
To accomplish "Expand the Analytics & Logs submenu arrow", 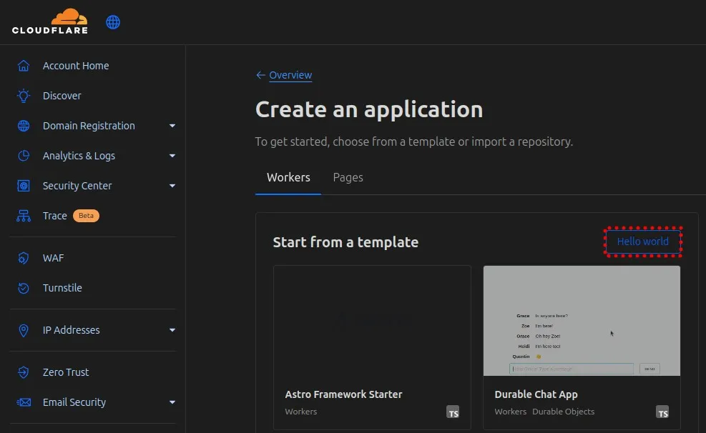I will point(172,156).
